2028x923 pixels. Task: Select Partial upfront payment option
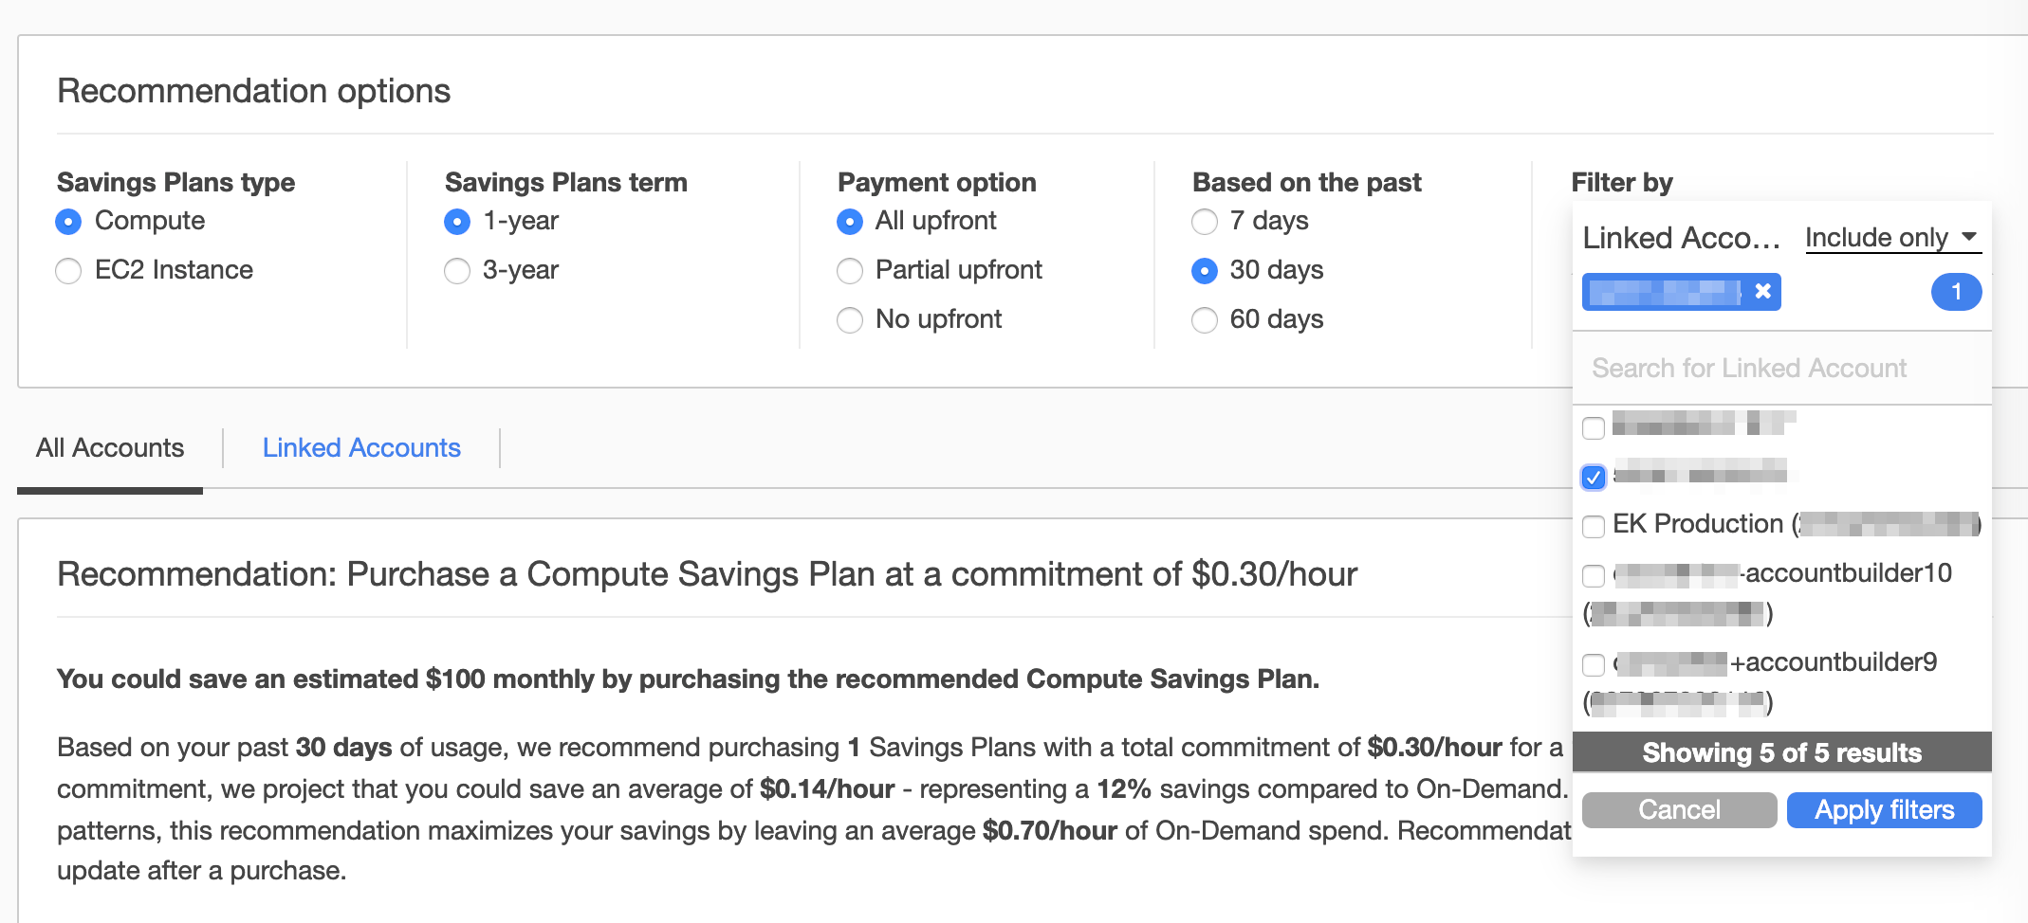coord(850,271)
